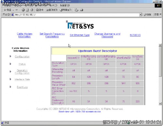
Task: Click the Preamble Length row label
Action: click(59, 77)
